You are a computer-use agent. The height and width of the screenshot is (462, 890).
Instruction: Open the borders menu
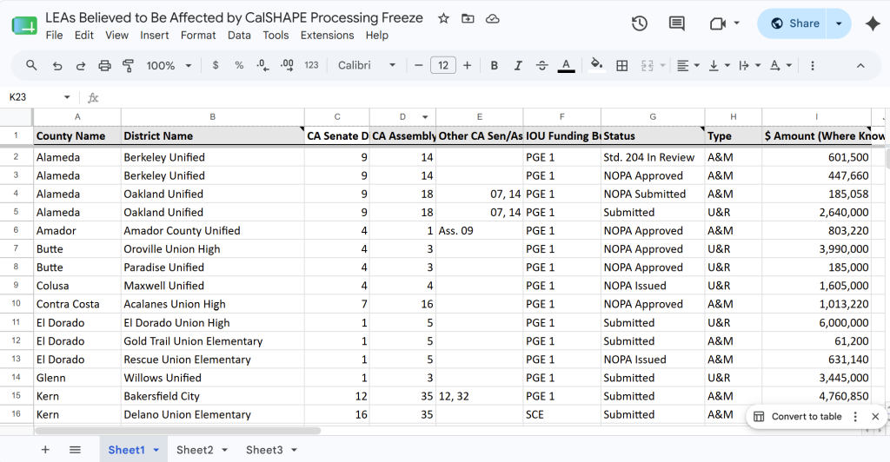622,66
